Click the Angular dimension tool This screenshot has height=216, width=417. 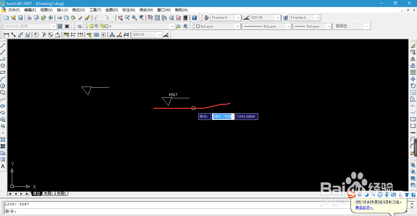pyautogui.click(x=57, y=35)
